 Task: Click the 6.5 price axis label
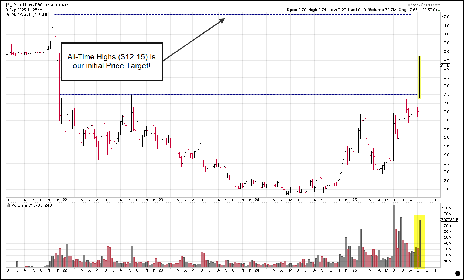tap(446, 111)
